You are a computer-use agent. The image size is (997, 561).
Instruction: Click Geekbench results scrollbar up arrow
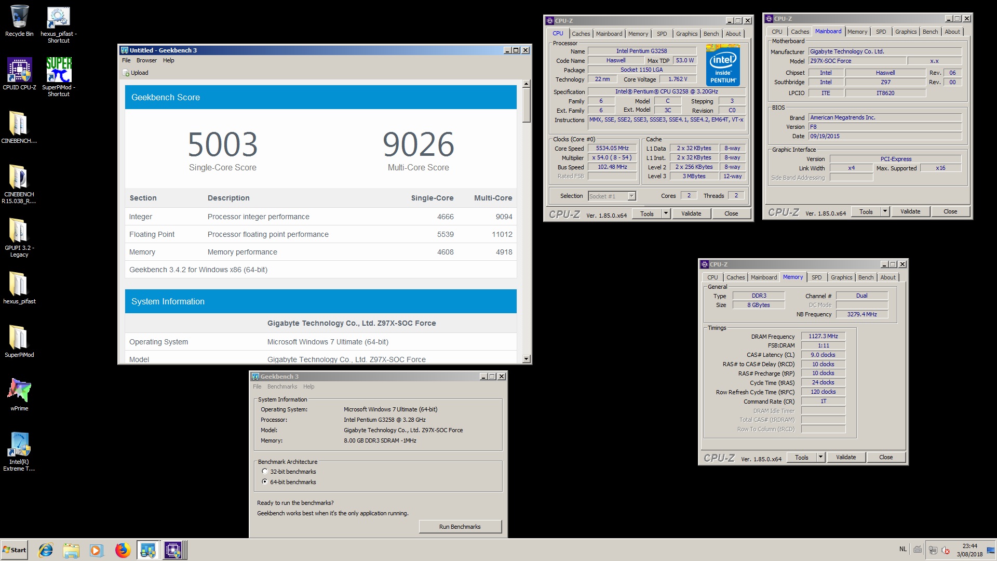point(526,84)
